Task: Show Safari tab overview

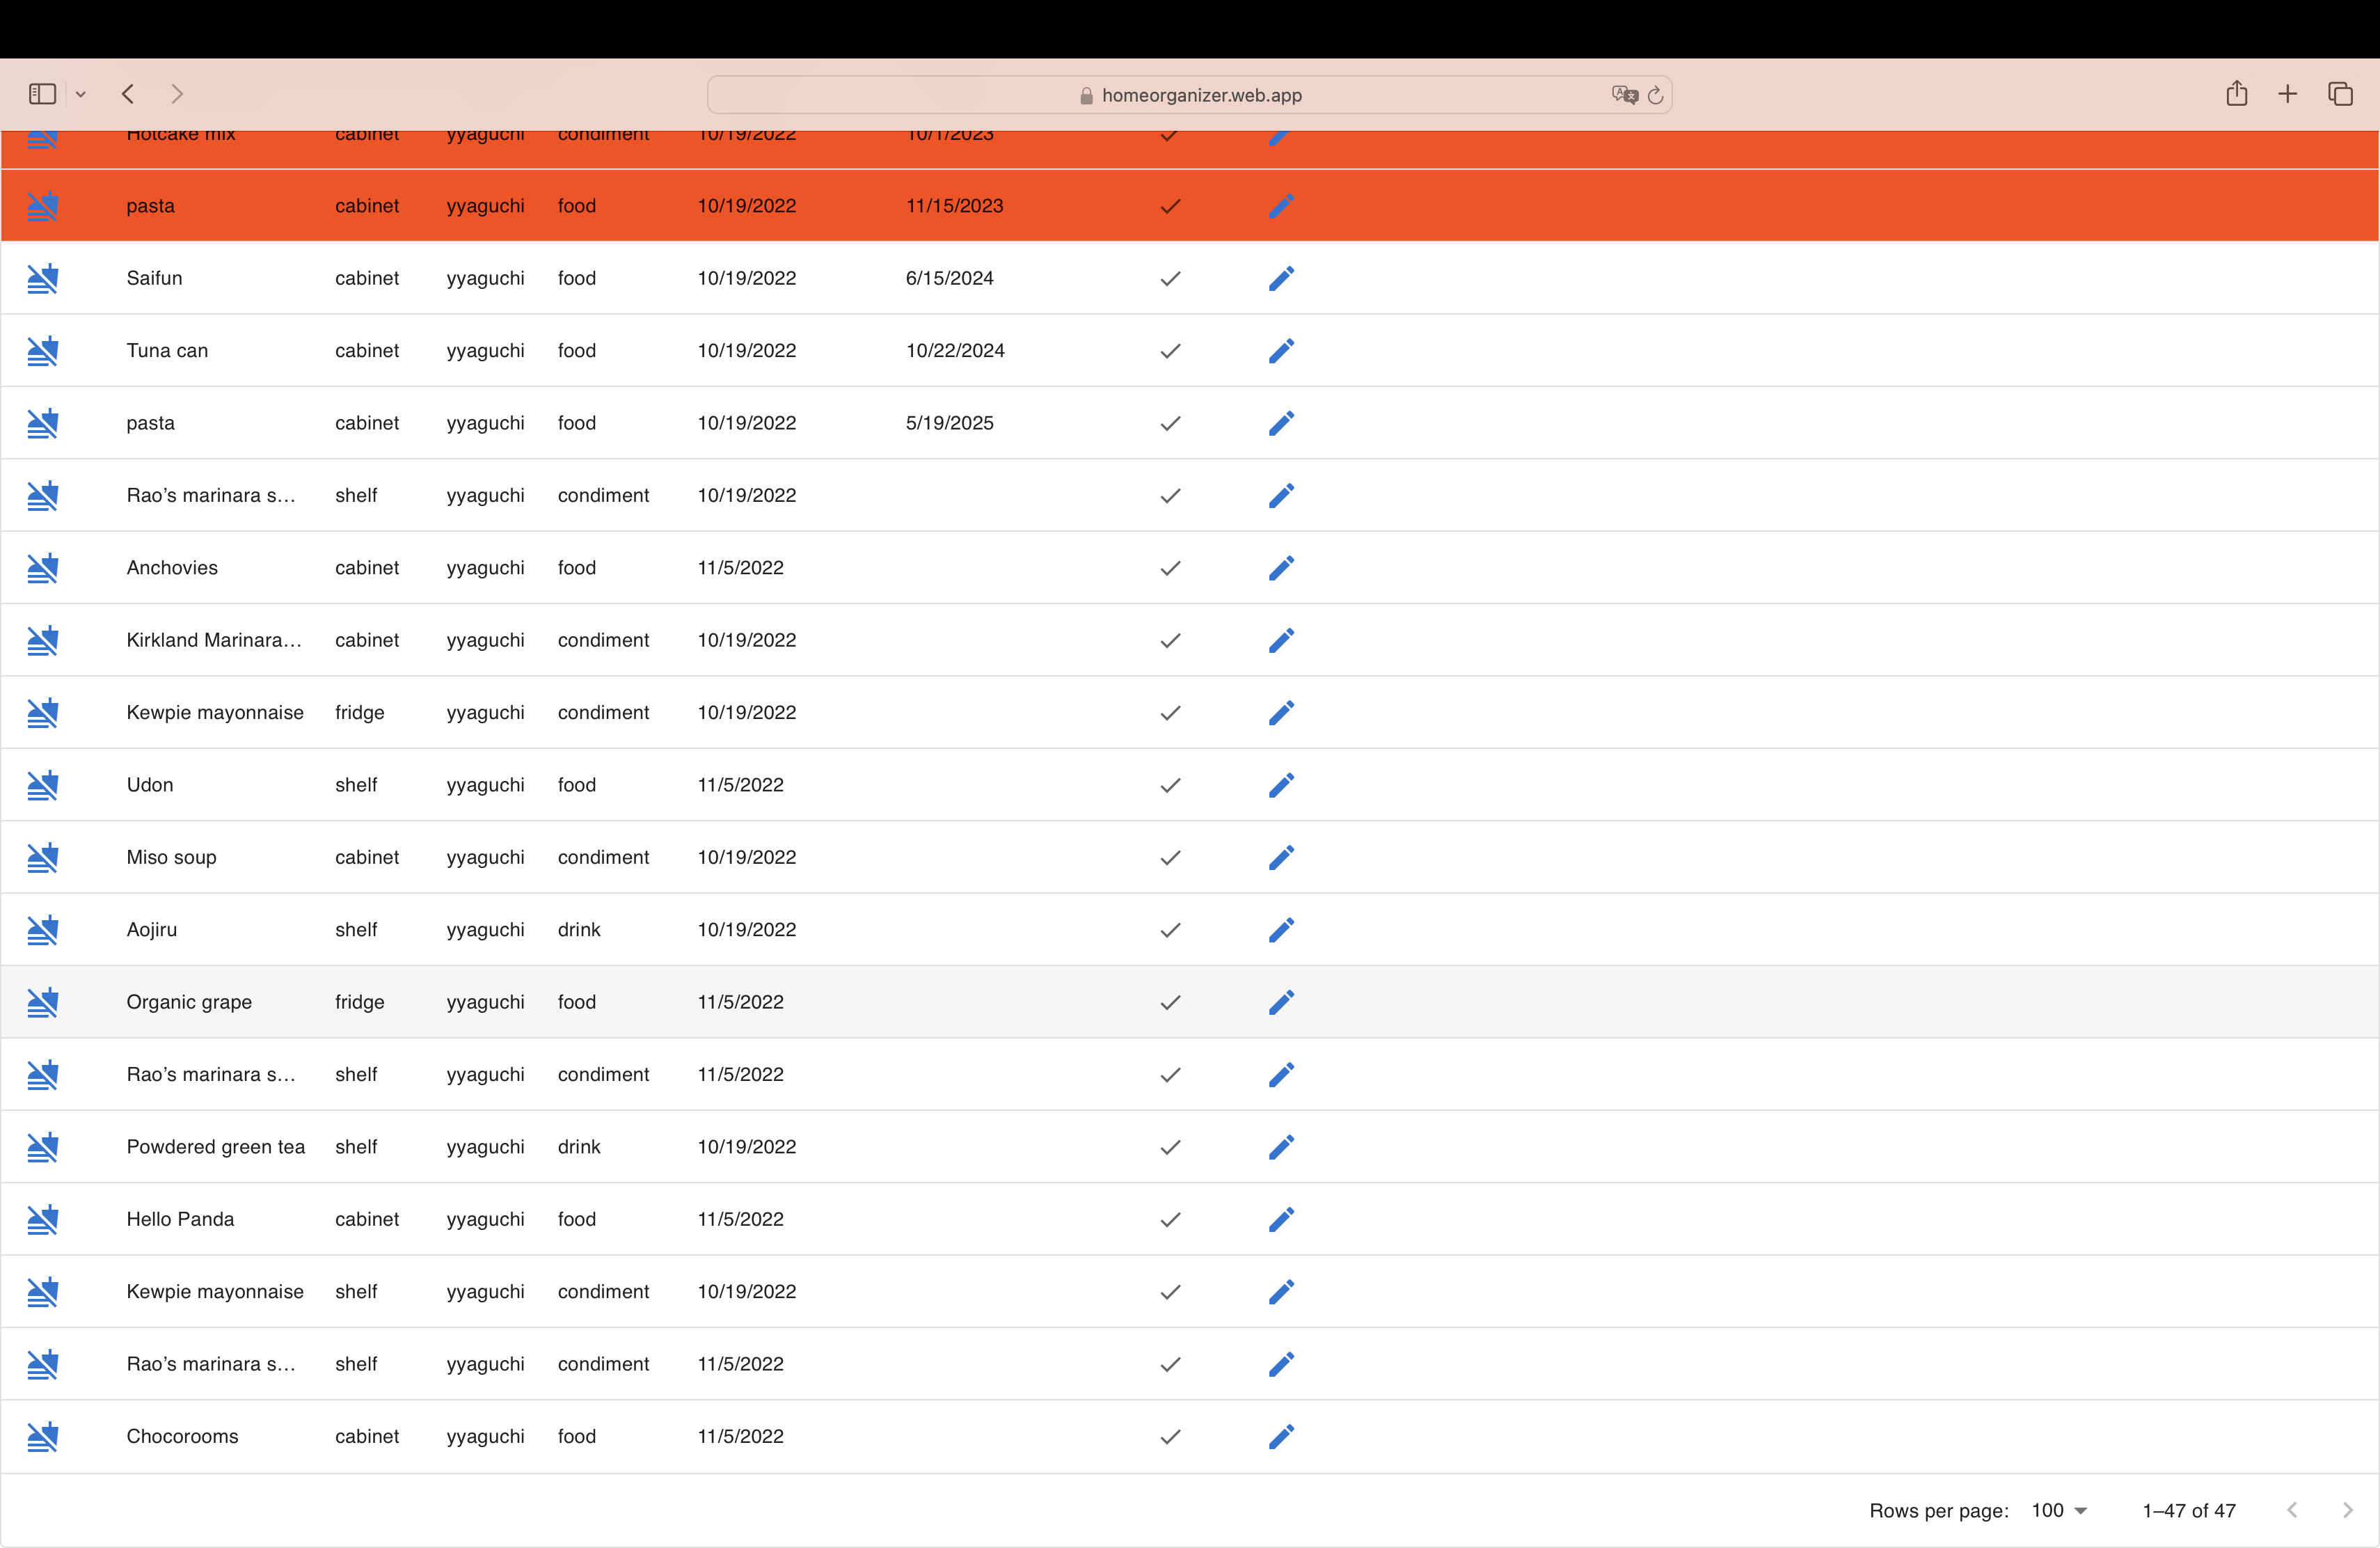Action: pyautogui.click(x=2340, y=94)
